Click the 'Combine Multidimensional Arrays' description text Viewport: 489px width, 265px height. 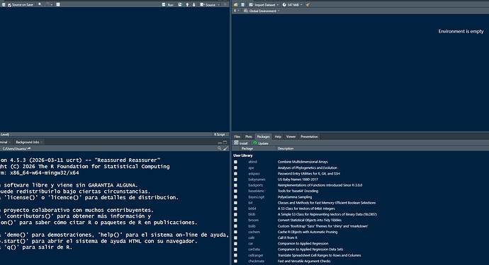(303, 162)
